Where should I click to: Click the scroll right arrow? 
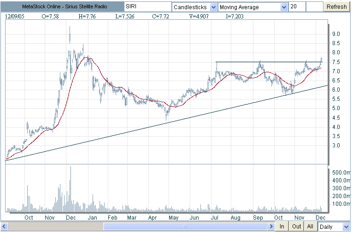tap(271, 226)
